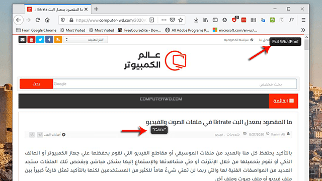Go back to previous page

click(x=19, y=20)
